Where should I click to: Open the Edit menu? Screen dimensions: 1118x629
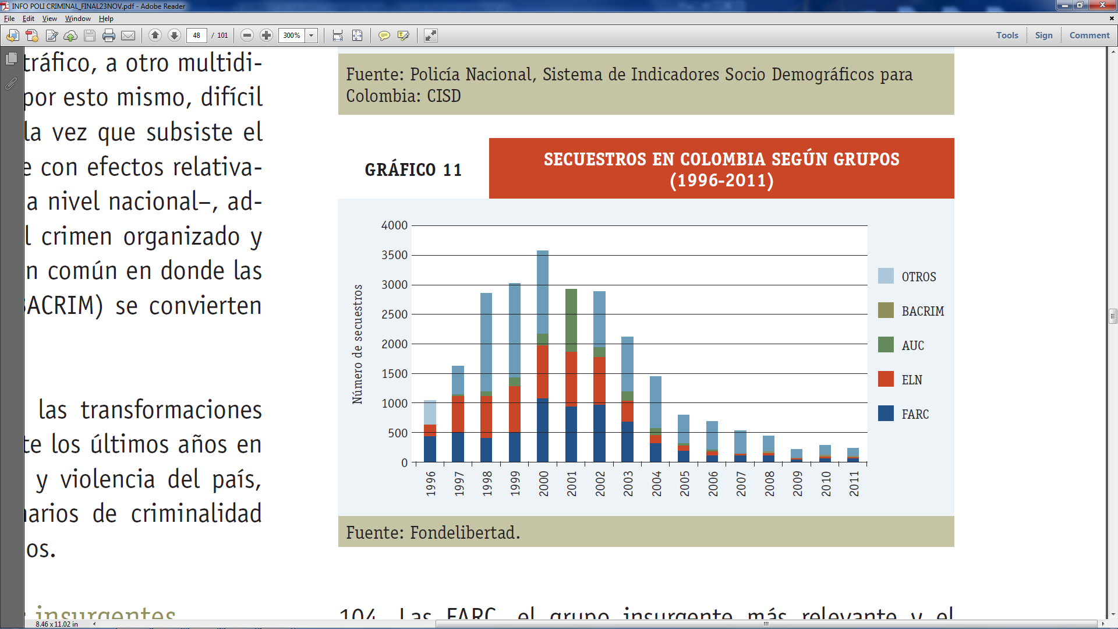point(29,19)
